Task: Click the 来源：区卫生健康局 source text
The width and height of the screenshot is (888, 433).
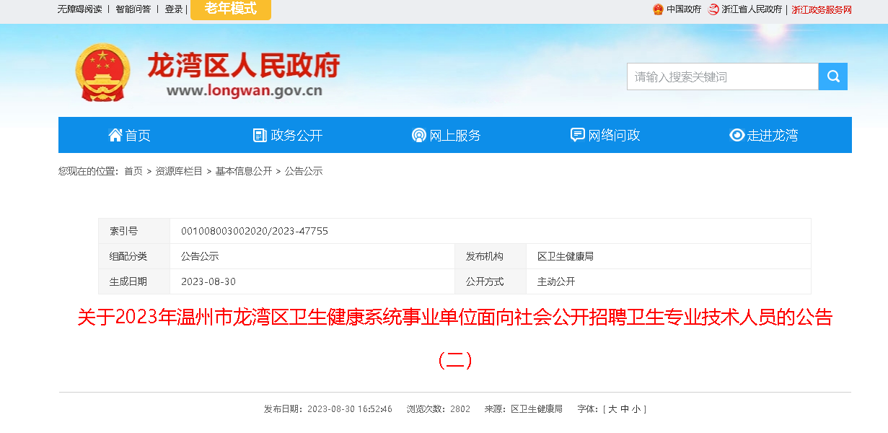Action: [x=523, y=409]
